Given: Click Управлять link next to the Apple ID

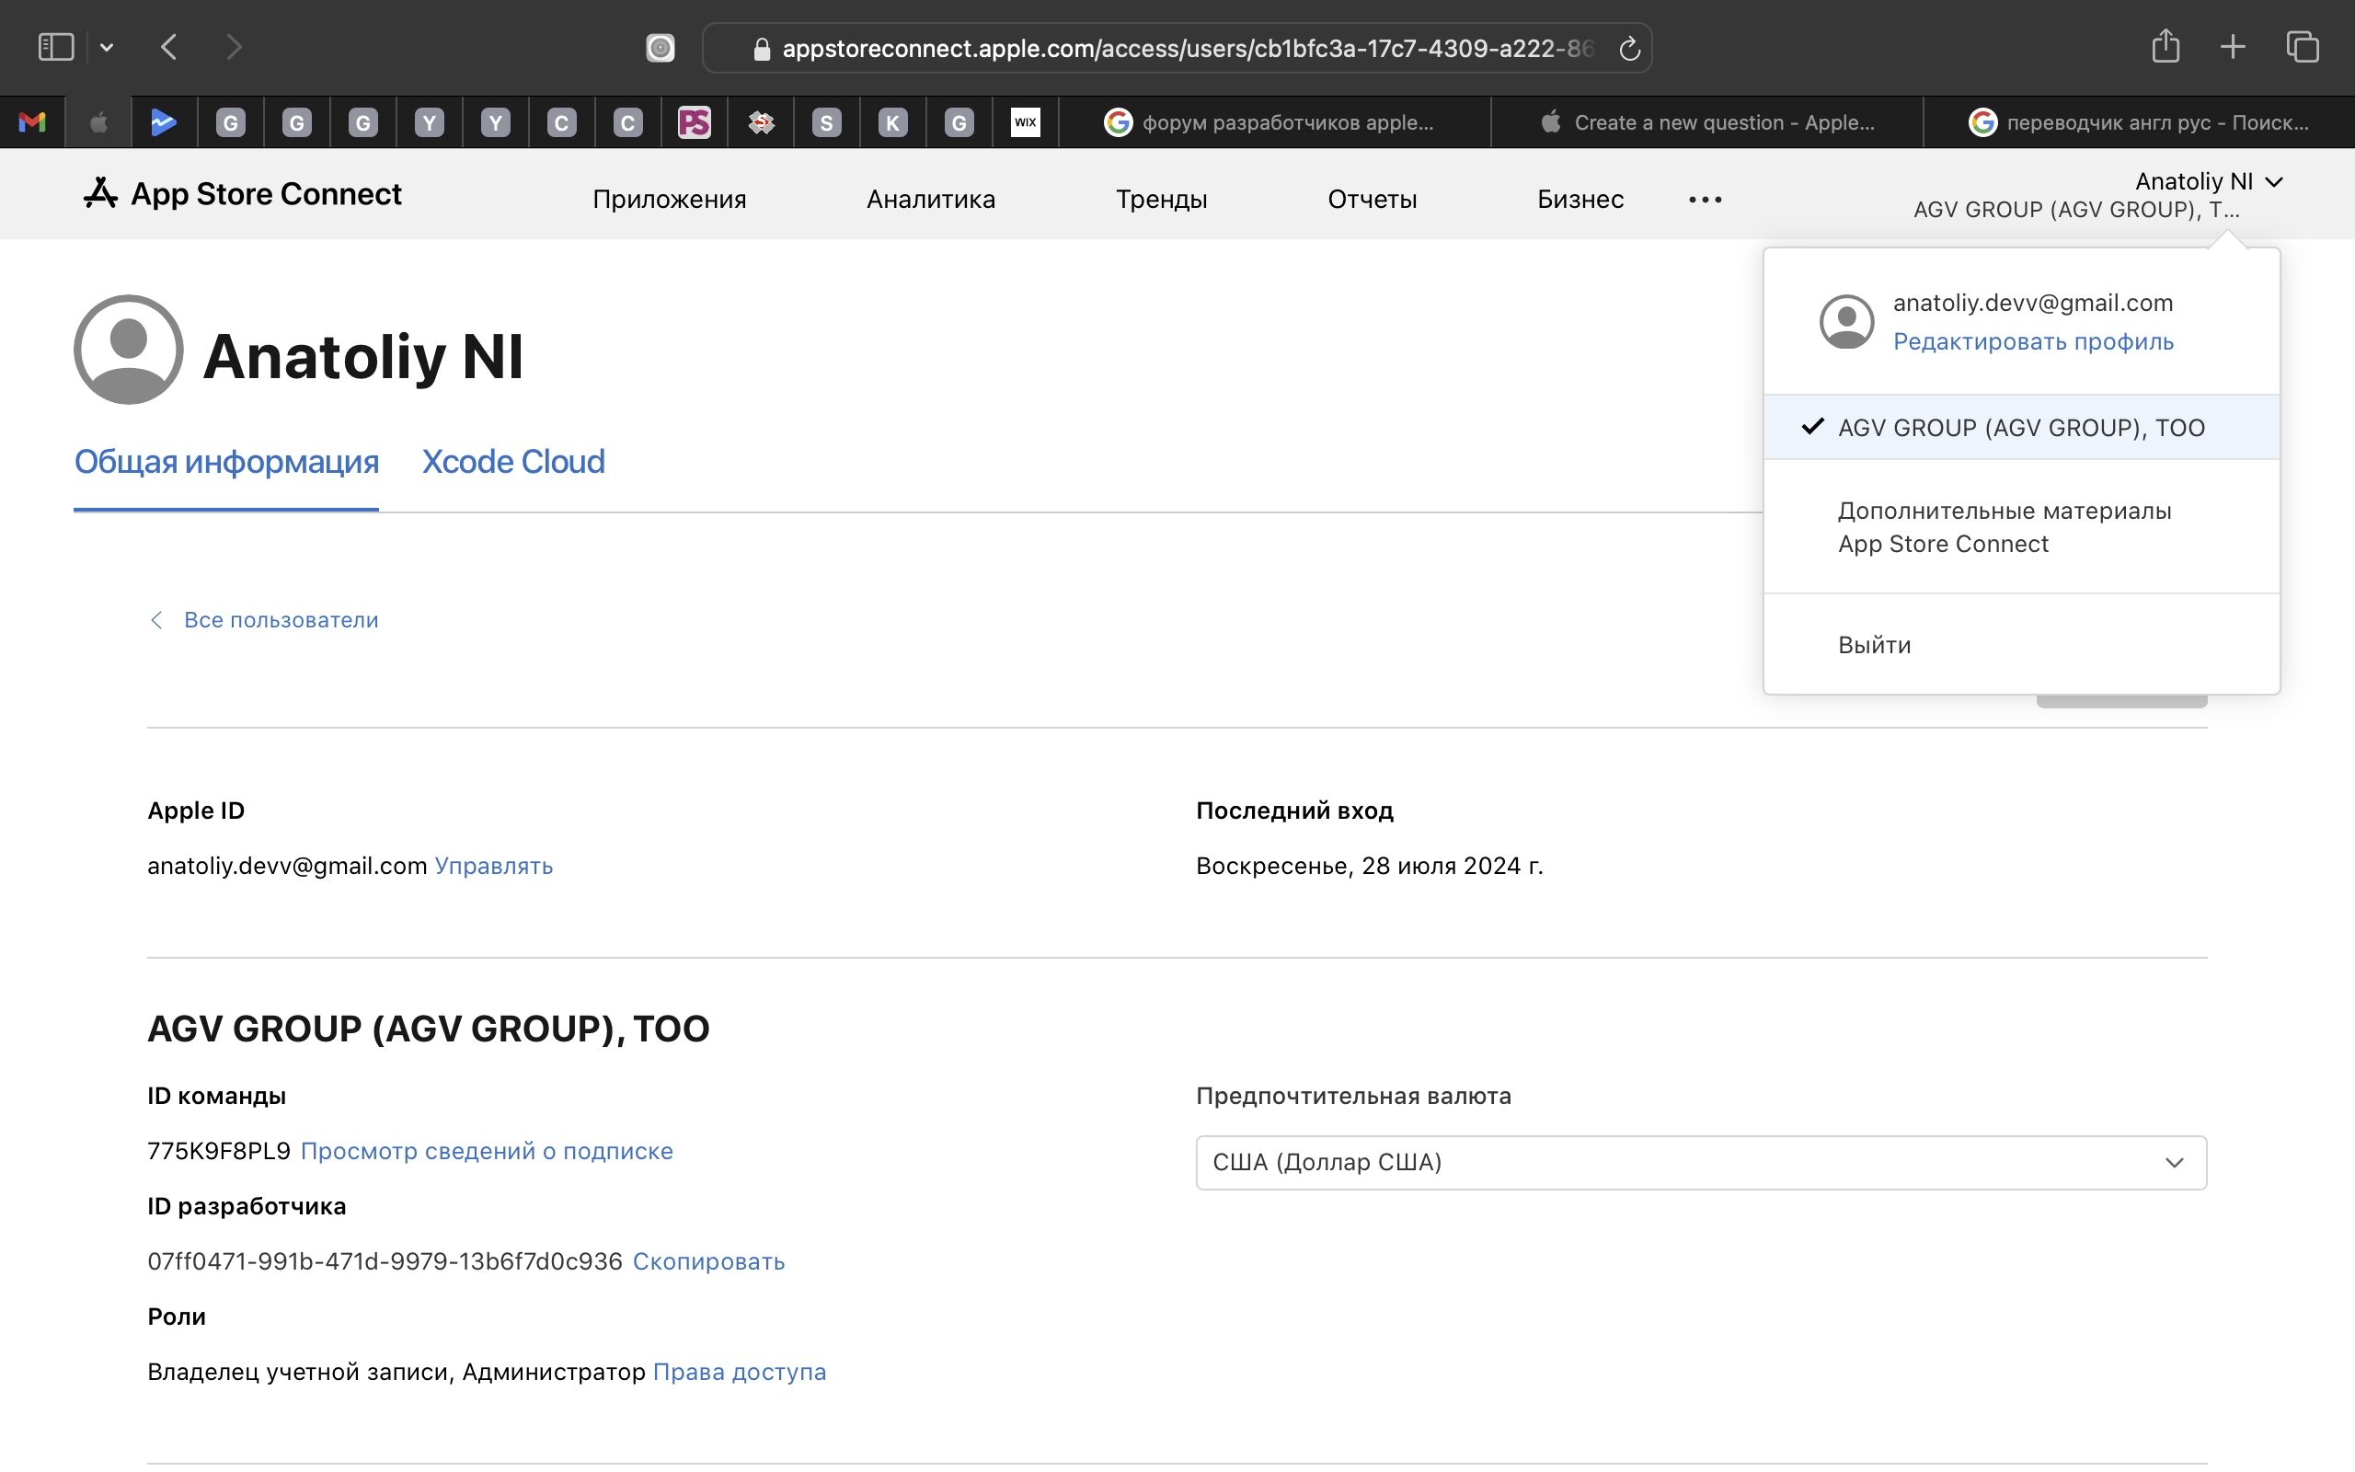Looking at the screenshot, I should 493,866.
